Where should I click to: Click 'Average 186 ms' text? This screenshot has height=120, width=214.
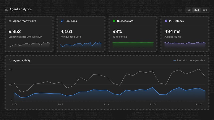tap(173, 37)
